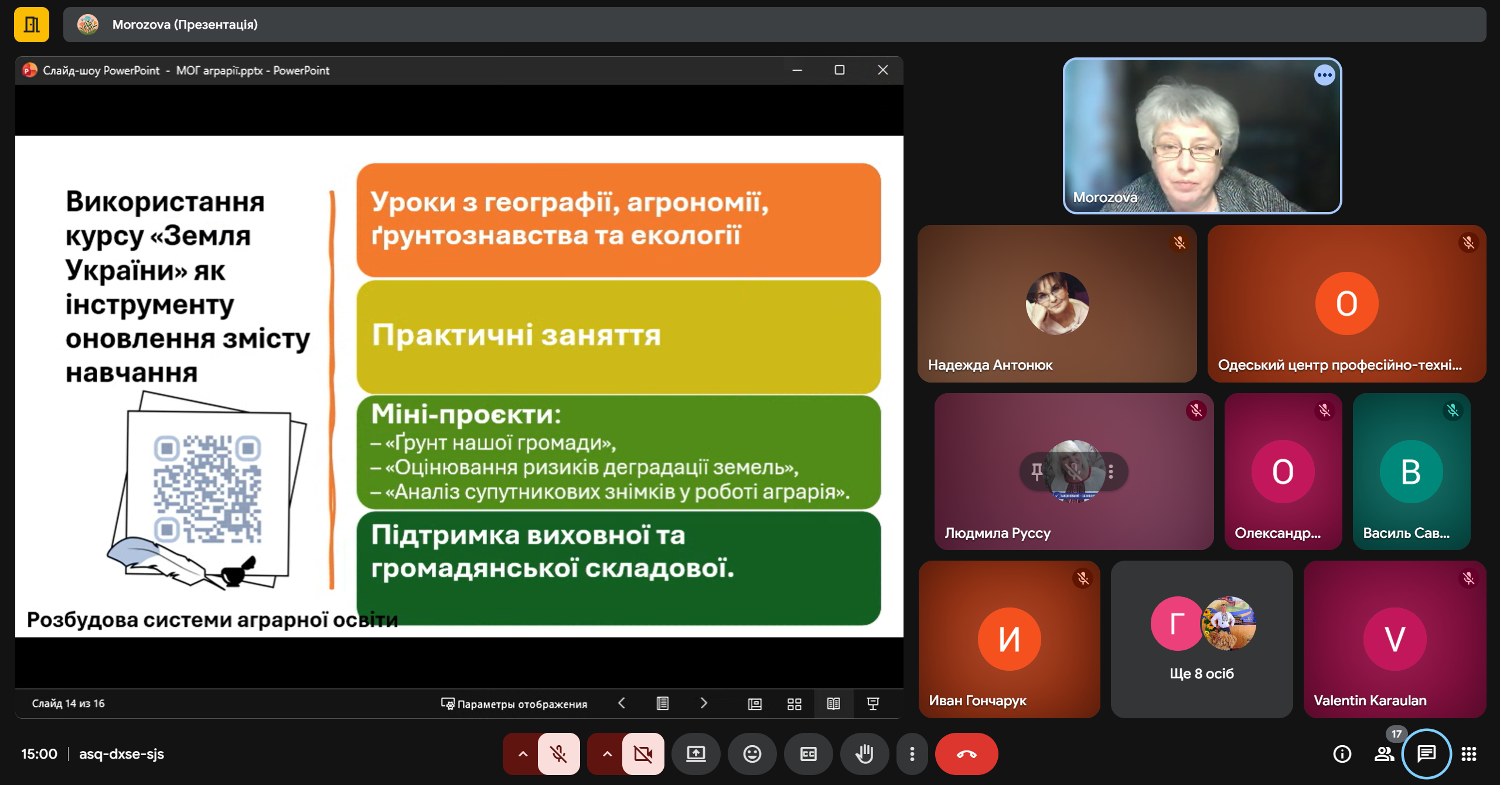Click Ще 8 осіб participants tile
This screenshot has width=1500, height=785.
(1201, 639)
